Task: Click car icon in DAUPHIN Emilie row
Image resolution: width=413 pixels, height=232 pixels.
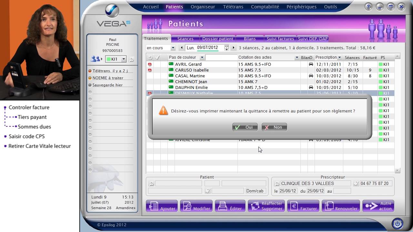Action: pos(311,87)
